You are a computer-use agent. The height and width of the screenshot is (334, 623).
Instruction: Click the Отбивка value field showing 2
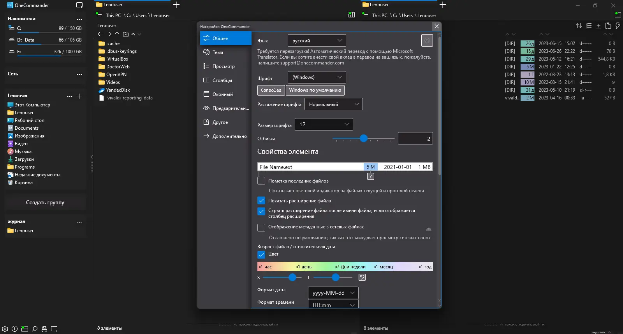(x=415, y=138)
